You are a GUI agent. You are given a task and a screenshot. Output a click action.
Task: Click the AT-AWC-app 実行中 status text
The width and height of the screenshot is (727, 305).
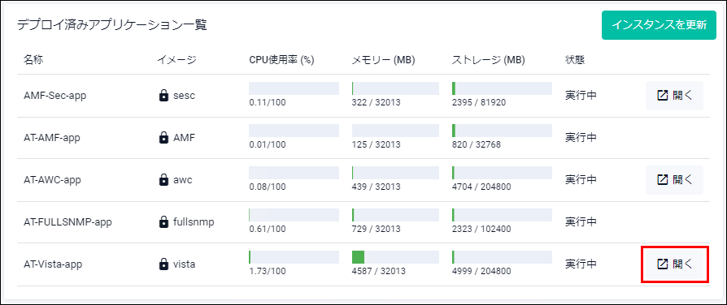click(581, 179)
